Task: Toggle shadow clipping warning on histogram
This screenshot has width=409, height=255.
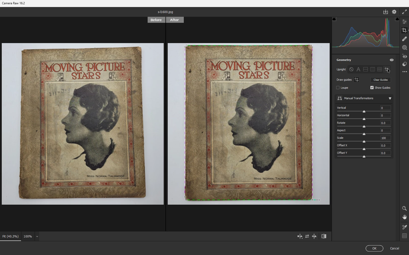Action: click(x=334, y=19)
